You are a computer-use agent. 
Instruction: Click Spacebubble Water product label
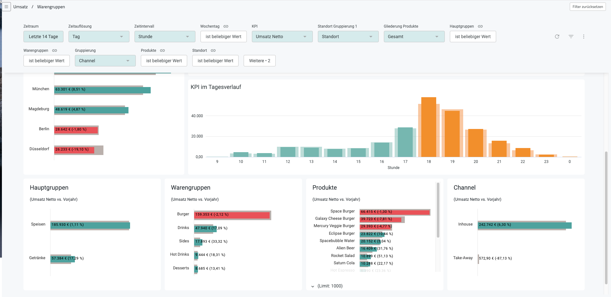tap(337, 241)
